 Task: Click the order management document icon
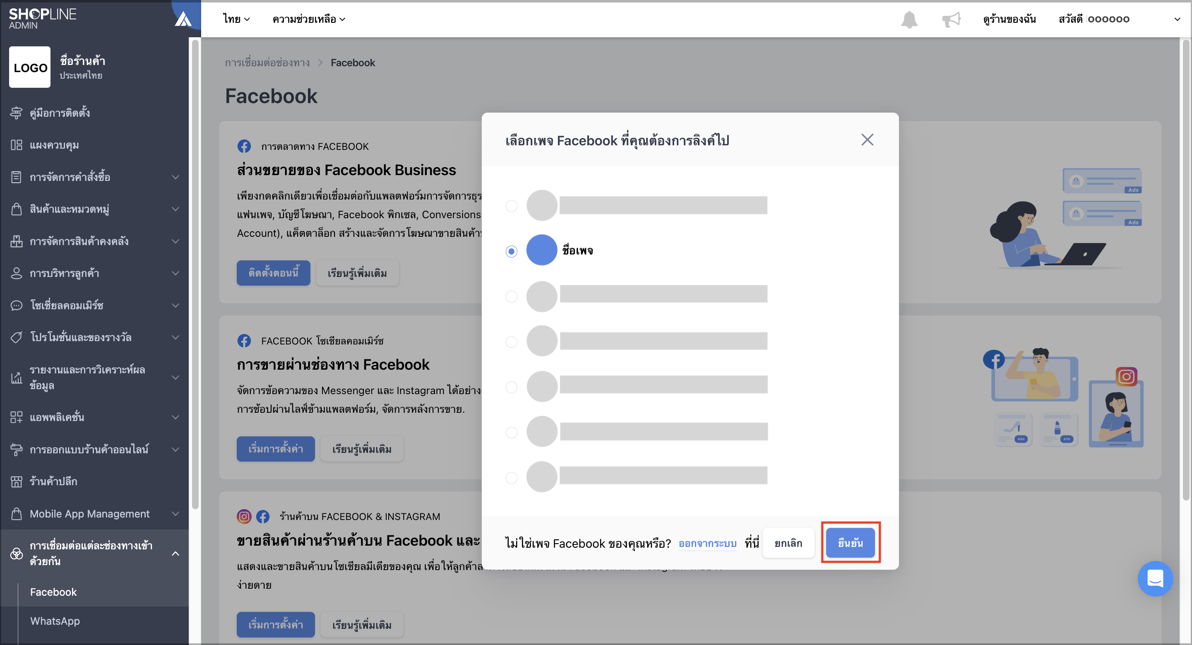pos(16,177)
